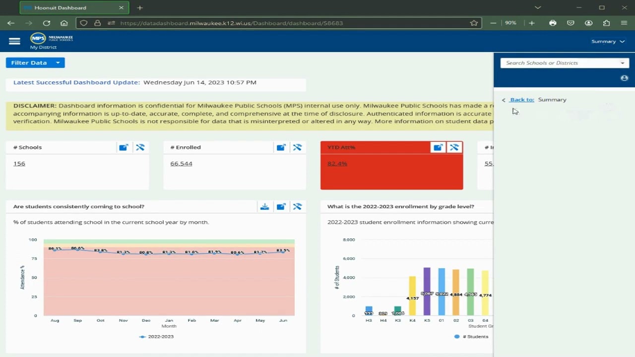Open YTD Att% tile tools icon
This screenshot has height=357, width=635.
[454, 147]
